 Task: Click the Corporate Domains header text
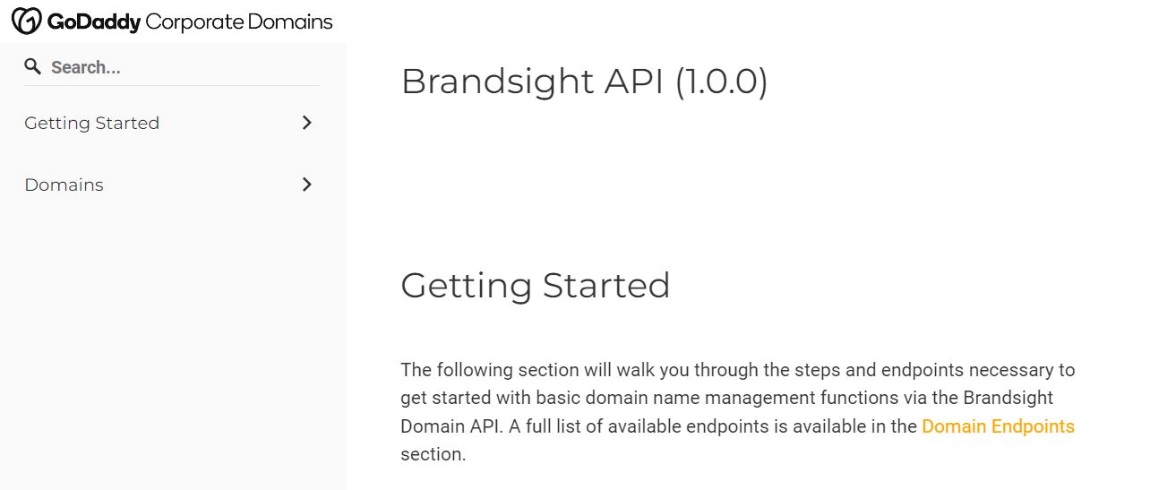[x=238, y=21]
